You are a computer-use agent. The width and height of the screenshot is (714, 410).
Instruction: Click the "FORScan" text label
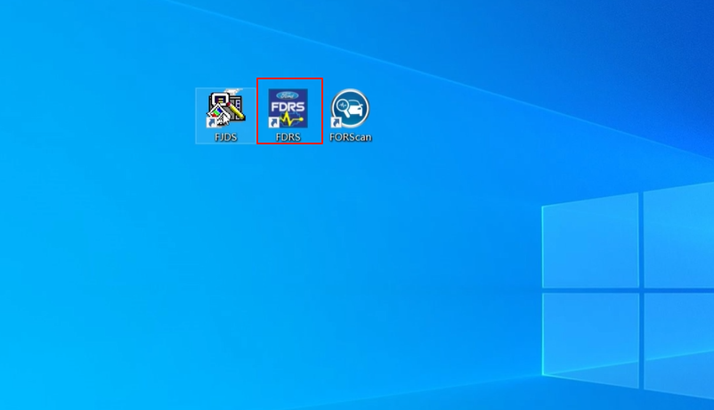[x=350, y=137]
